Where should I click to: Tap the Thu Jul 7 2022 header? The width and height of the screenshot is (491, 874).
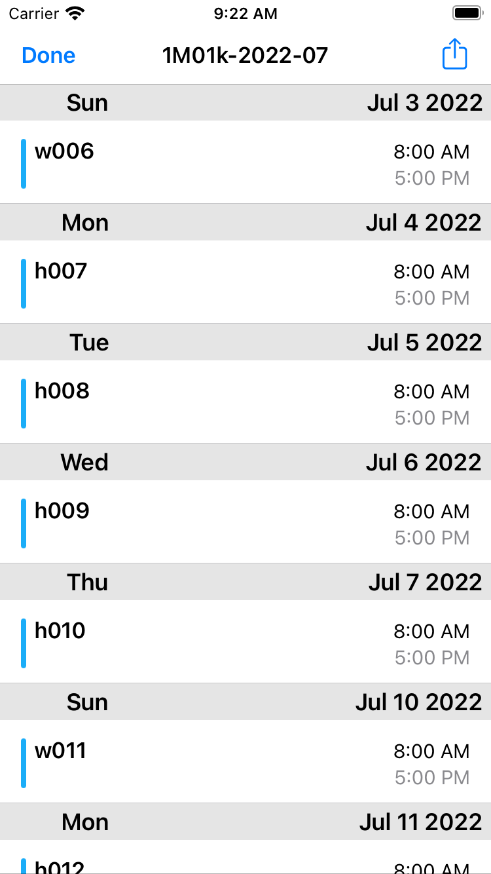tap(245, 582)
